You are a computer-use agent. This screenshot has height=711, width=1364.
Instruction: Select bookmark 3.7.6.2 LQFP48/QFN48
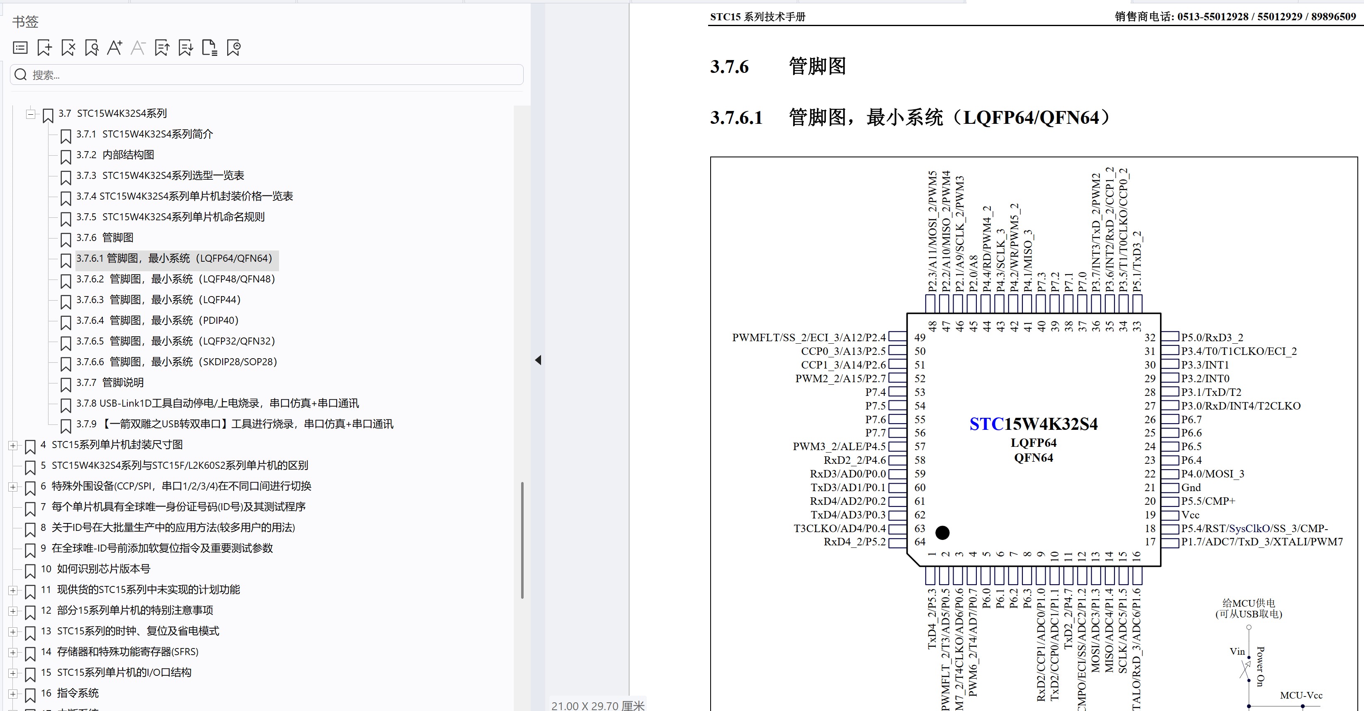coord(176,279)
